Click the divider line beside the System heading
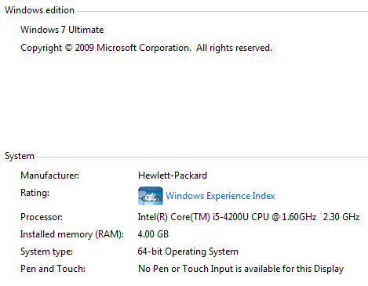Image resolution: width=368 pixels, height=286 pixels. (202, 157)
